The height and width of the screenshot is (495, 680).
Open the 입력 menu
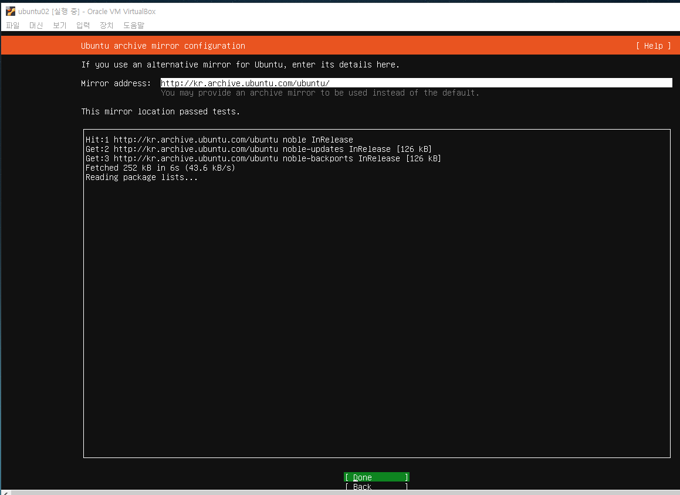(83, 25)
